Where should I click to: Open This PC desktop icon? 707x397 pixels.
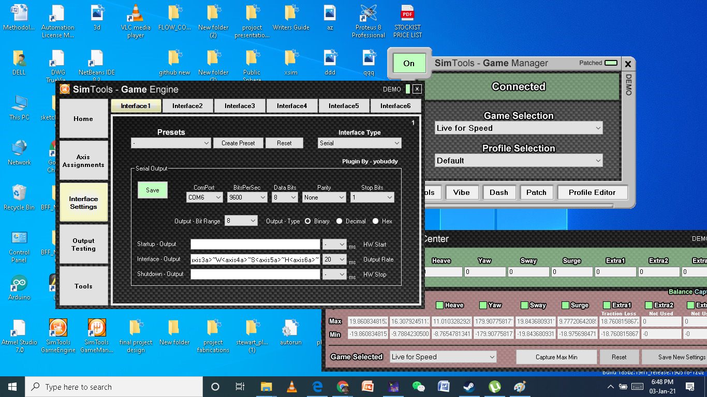(19, 108)
